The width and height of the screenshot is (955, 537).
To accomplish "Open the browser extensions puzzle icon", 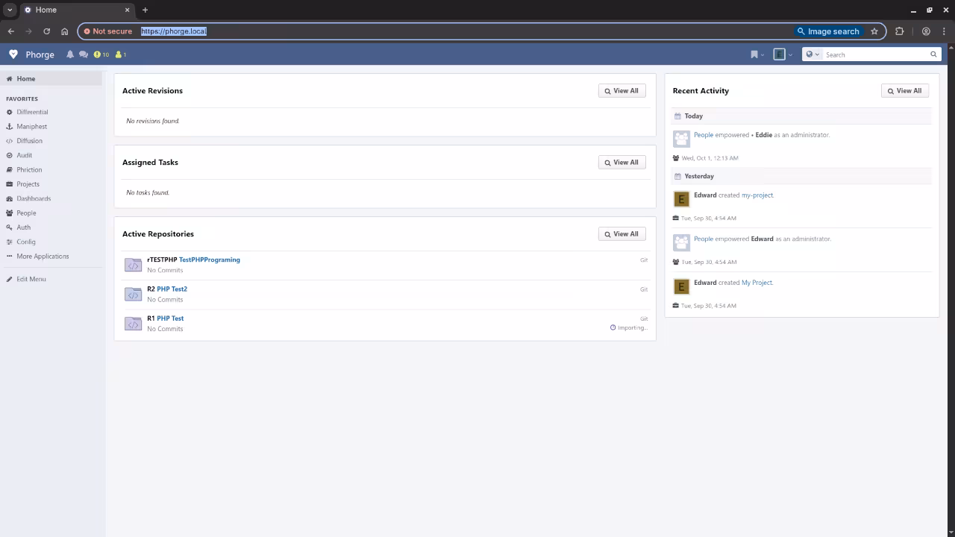I will 899,31.
